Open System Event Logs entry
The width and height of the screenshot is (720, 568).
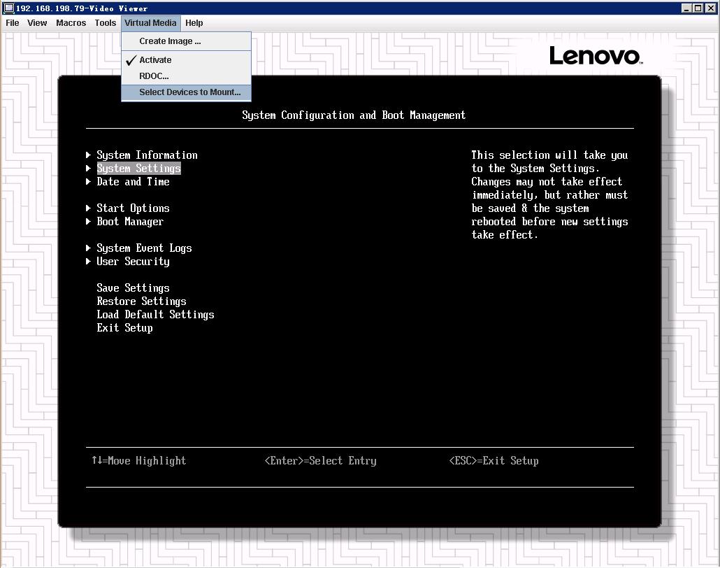coord(144,248)
